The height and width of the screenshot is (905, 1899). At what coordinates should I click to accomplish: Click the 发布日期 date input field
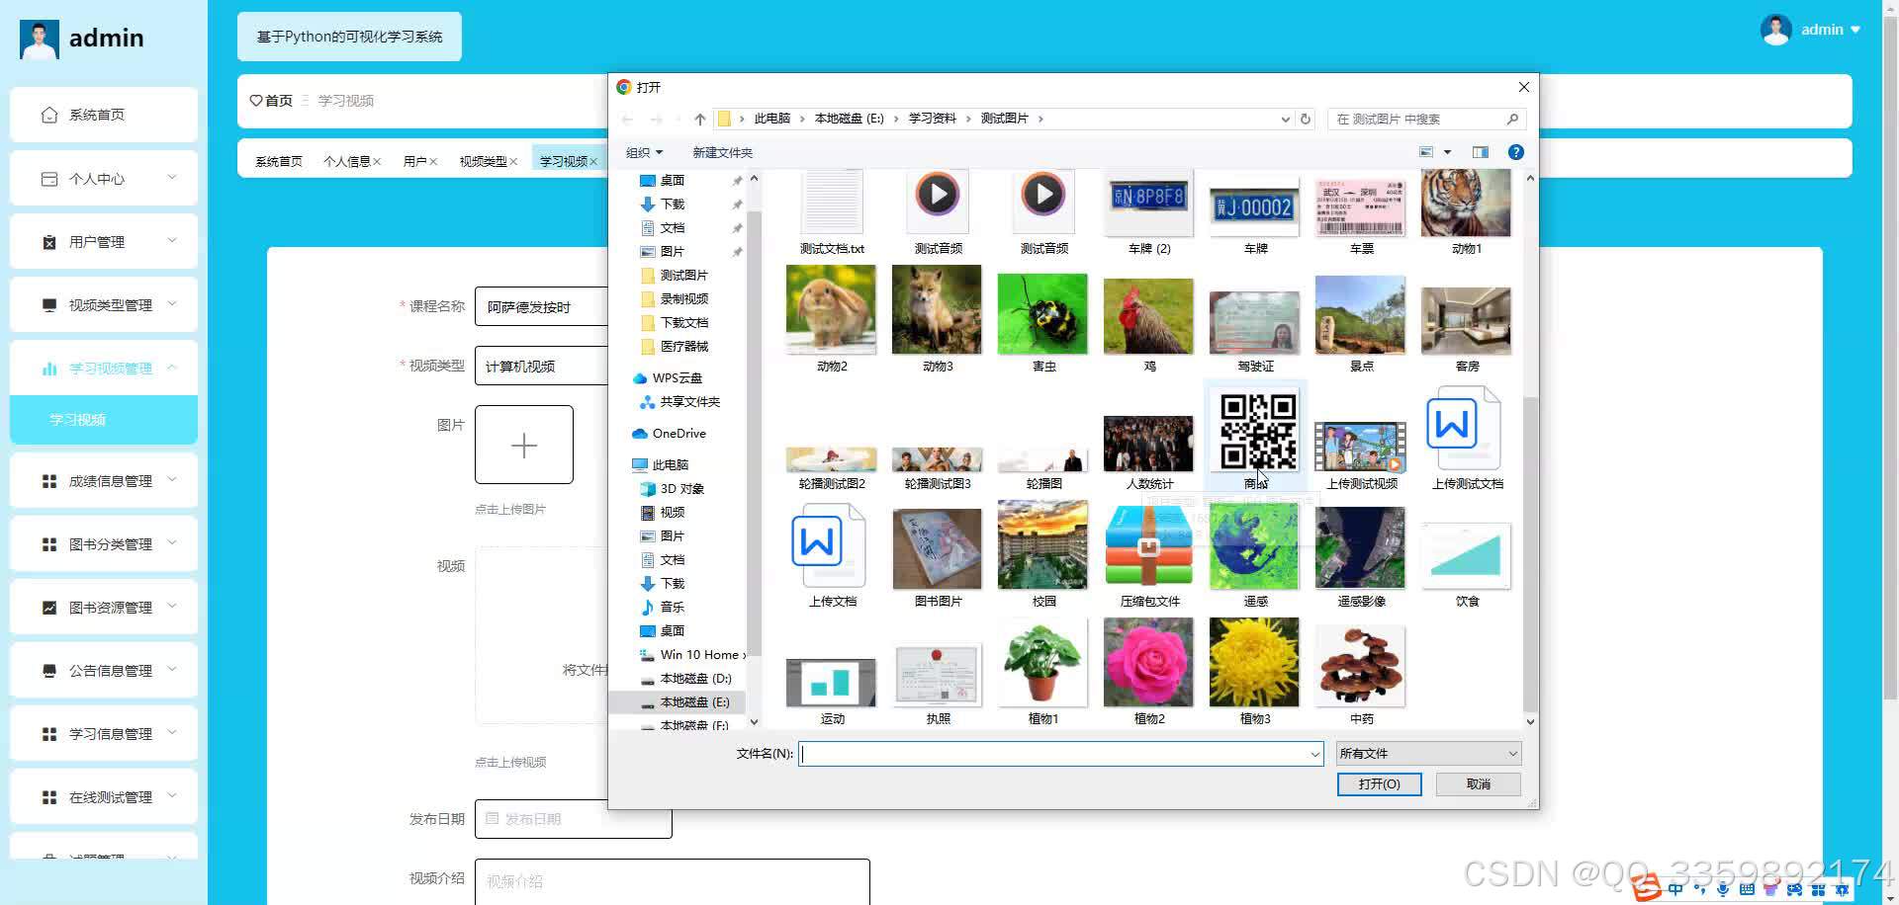(x=574, y=819)
